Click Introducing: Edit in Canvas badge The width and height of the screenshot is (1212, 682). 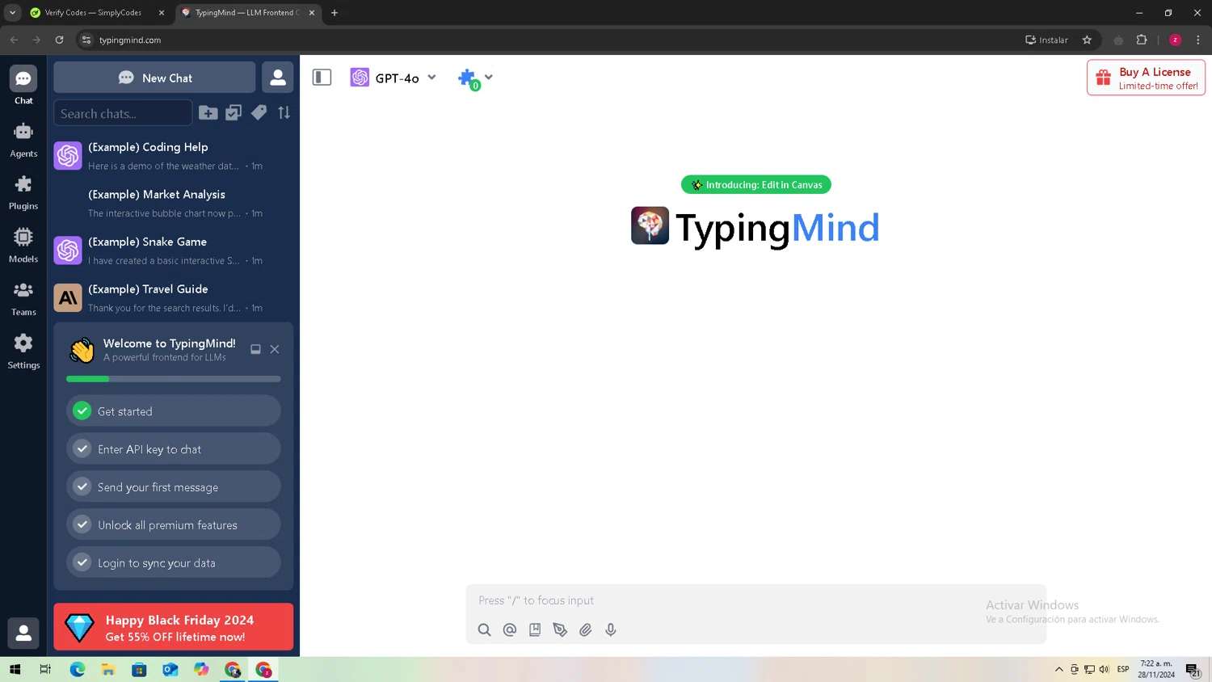(x=756, y=185)
